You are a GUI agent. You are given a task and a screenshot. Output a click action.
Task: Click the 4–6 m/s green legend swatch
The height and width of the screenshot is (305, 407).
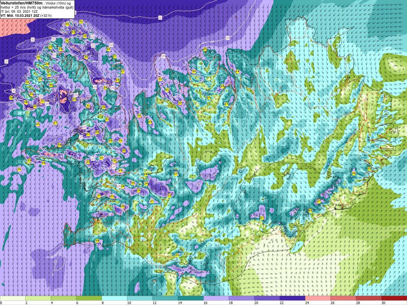64,298
